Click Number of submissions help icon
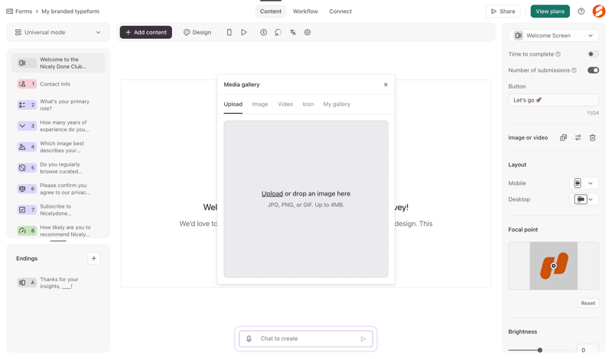 574,70
